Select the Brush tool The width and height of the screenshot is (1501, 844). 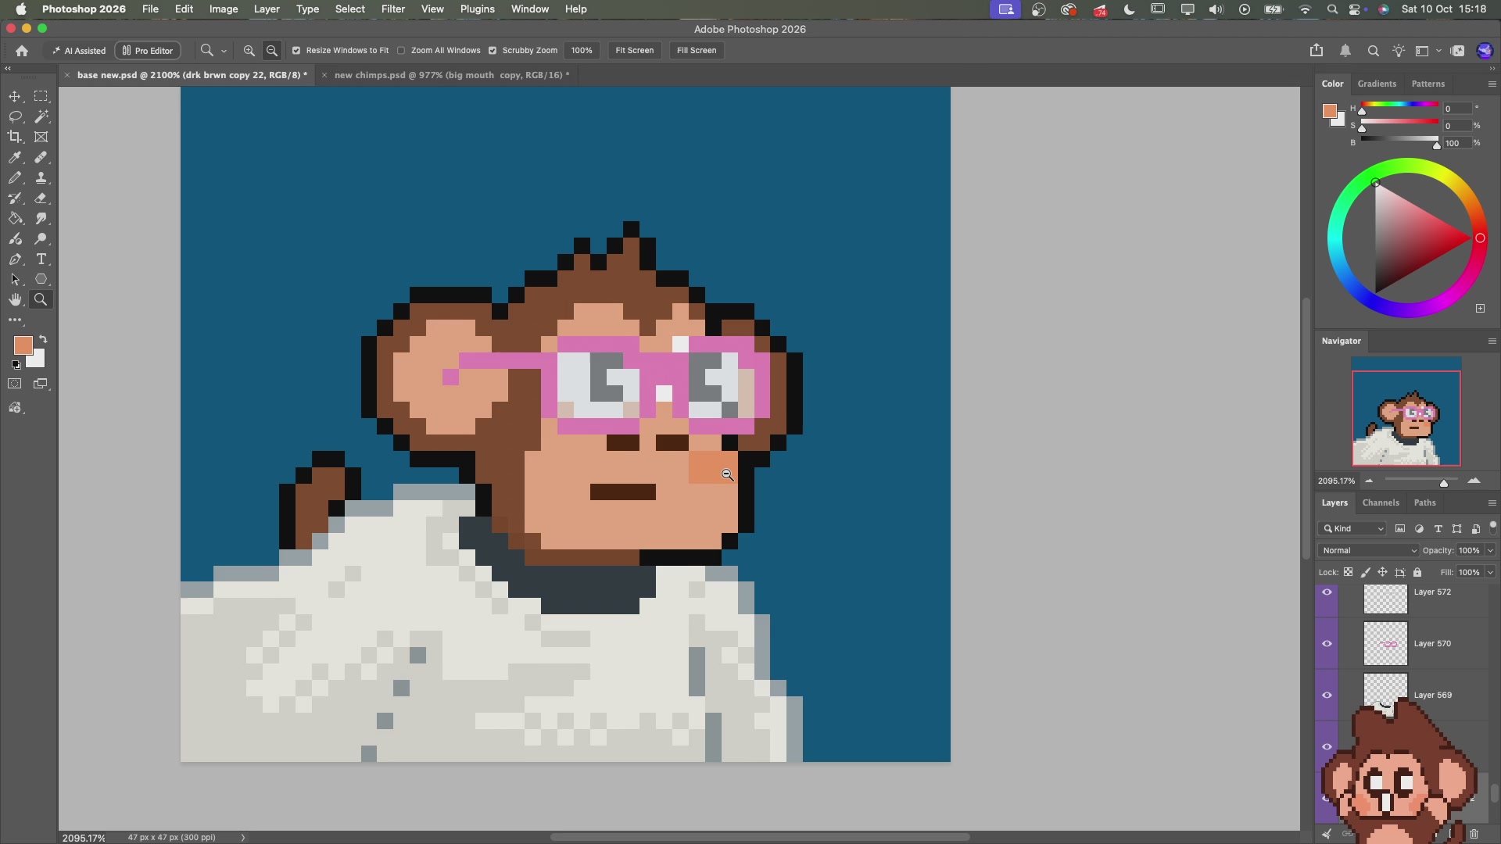coord(15,178)
